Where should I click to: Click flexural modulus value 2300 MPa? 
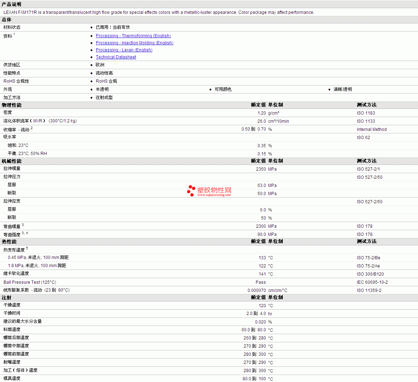click(x=266, y=226)
